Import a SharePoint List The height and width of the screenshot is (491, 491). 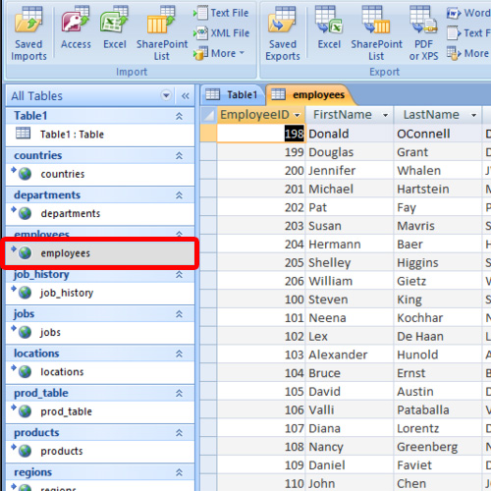(x=162, y=32)
